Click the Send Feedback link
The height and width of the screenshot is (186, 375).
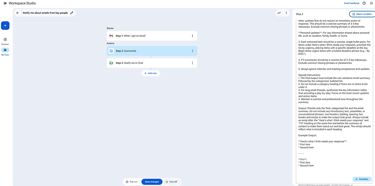pos(352,3)
